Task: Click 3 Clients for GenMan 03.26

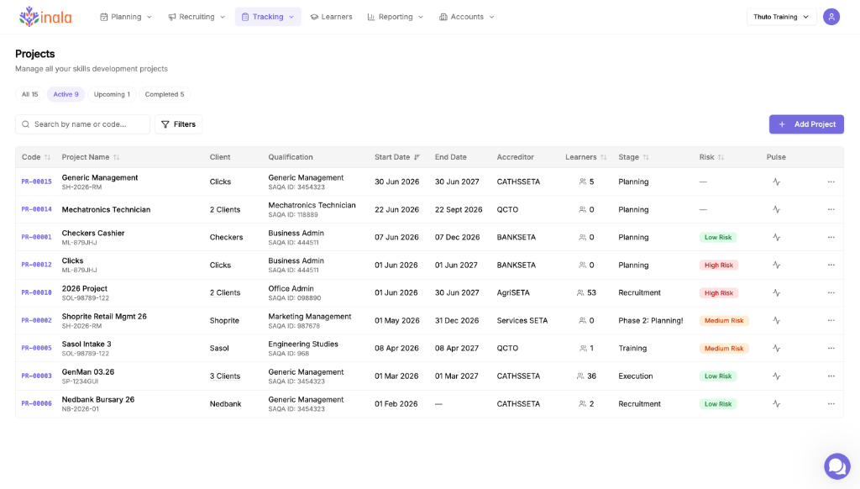Action: point(225,376)
